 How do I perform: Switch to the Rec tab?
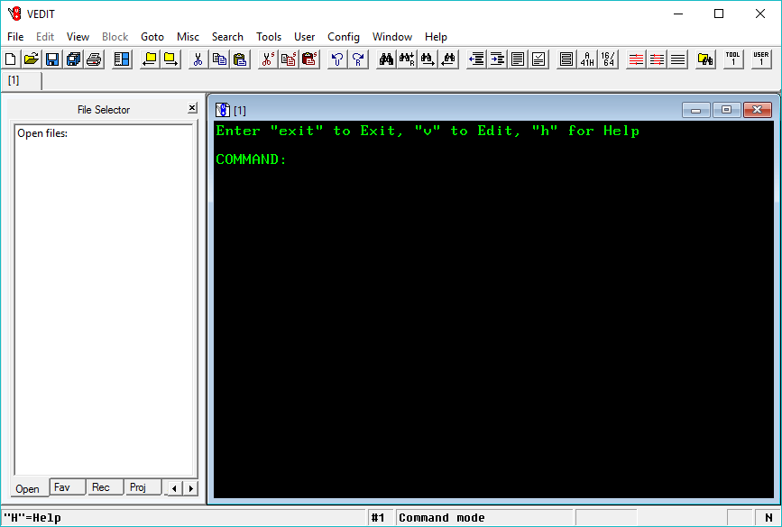tap(104, 486)
